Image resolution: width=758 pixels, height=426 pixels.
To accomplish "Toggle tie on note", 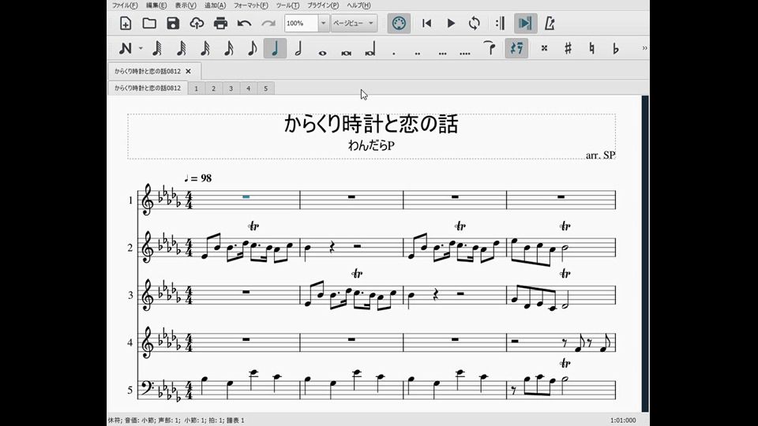I will 490,48.
